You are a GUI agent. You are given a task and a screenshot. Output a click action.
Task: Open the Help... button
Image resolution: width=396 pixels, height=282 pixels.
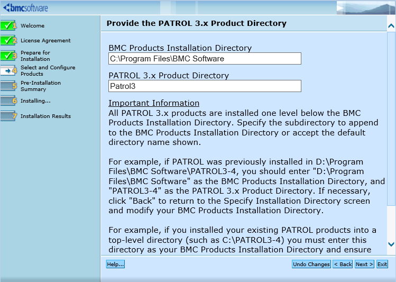pos(115,265)
